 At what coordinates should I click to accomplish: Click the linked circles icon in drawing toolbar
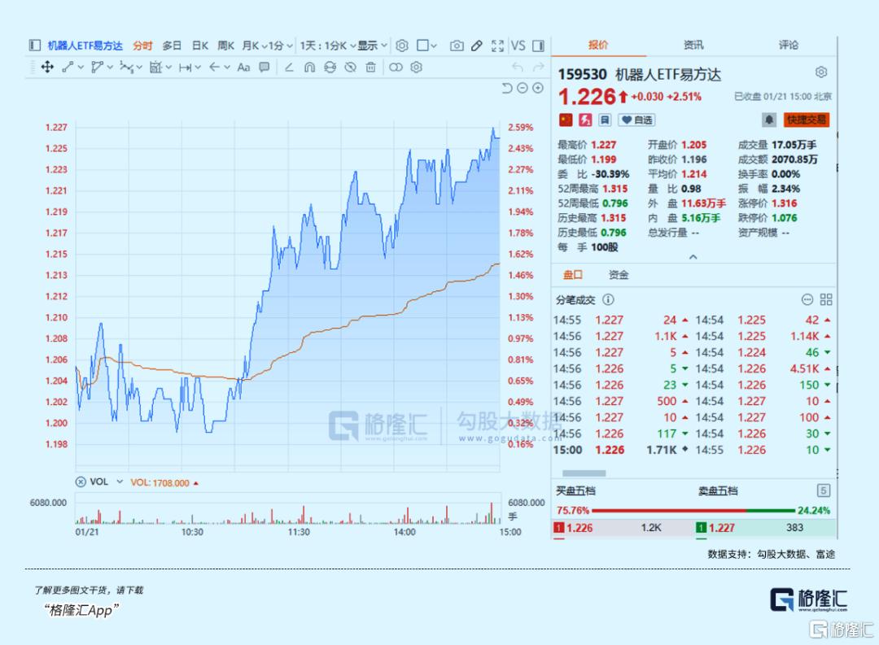coord(396,68)
